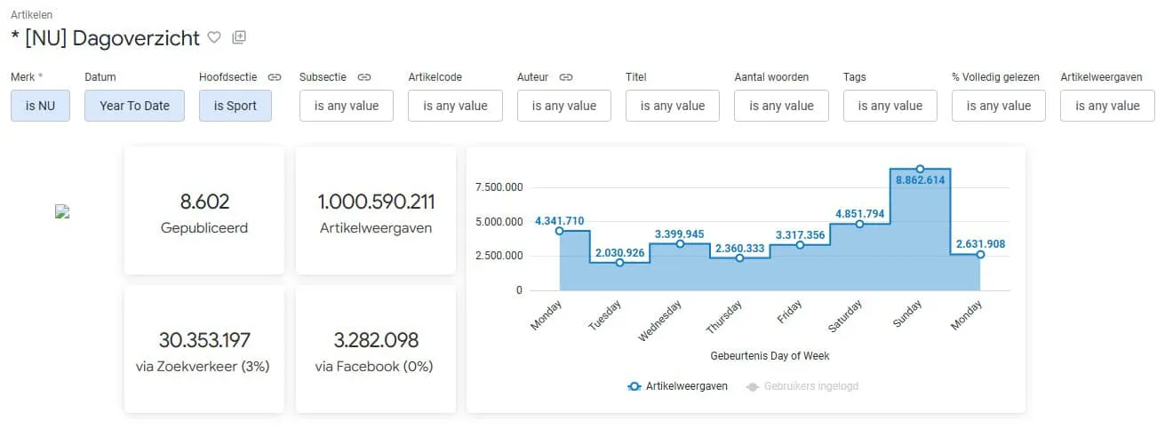Open the Merk filter set to NU
Viewport: 1173px width, 428px height.
(x=40, y=106)
